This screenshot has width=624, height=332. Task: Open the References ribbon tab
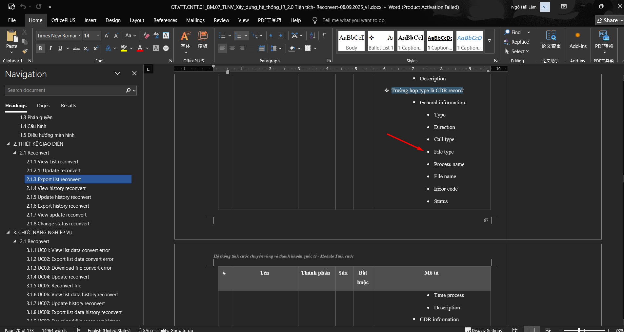coord(165,20)
